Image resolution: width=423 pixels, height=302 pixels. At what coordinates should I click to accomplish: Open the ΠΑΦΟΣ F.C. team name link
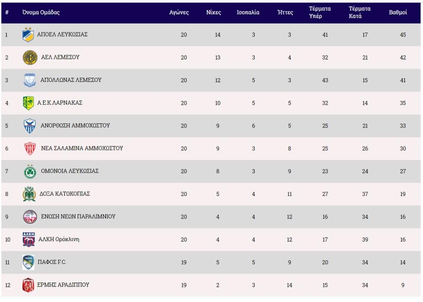pos(52,262)
